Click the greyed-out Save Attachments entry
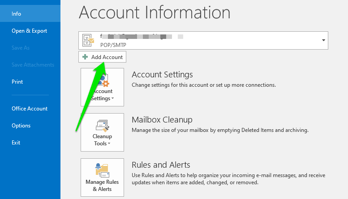The height and width of the screenshot is (199, 348). (x=33, y=65)
